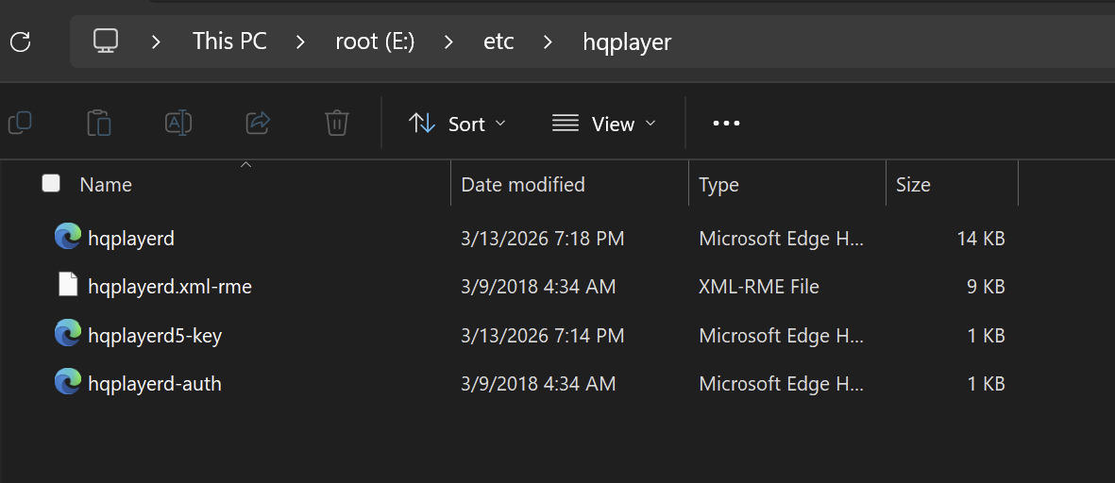Image resolution: width=1115 pixels, height=483 pixels.
Task: Click the Delete trash can icon
Action: (x=337, y=123)
